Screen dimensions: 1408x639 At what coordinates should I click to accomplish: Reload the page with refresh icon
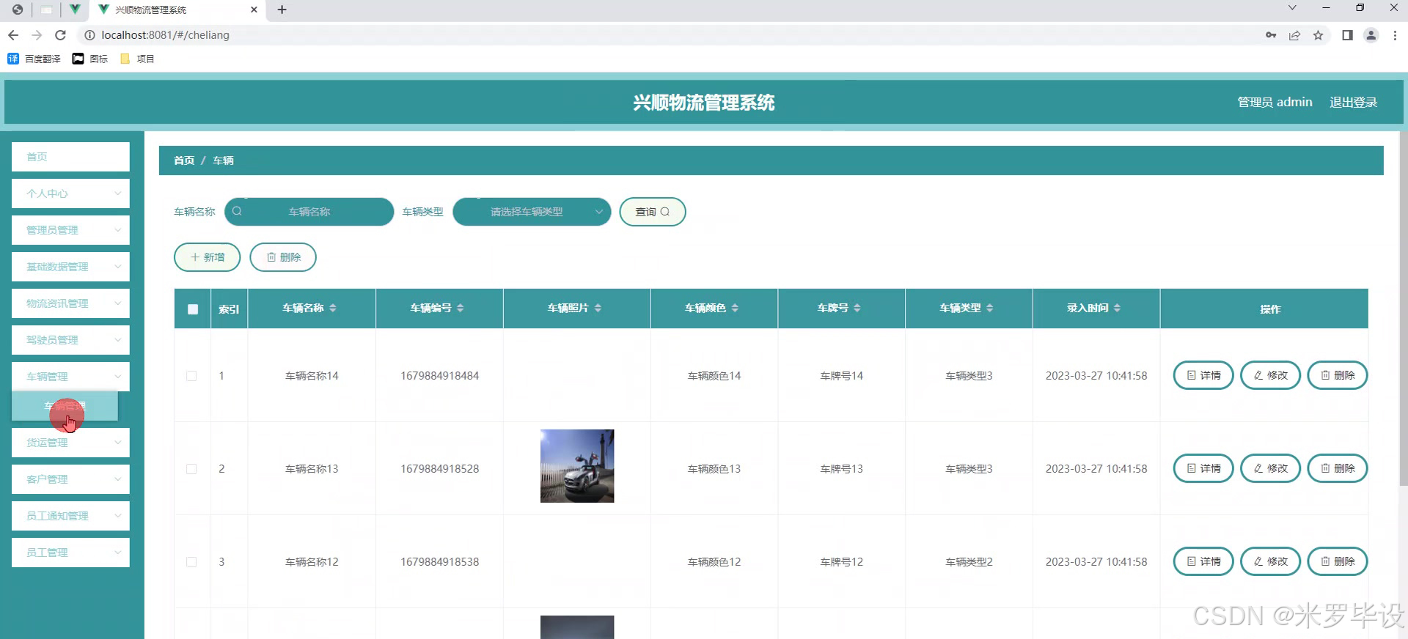pyautogui.click(x=61, y=35)
